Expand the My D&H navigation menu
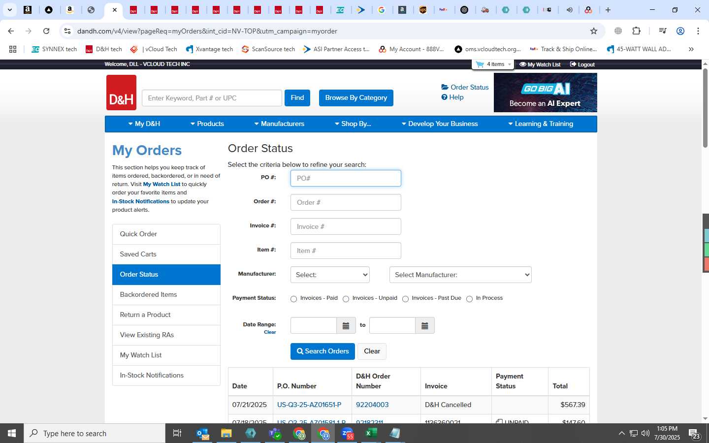 point(144,124)
